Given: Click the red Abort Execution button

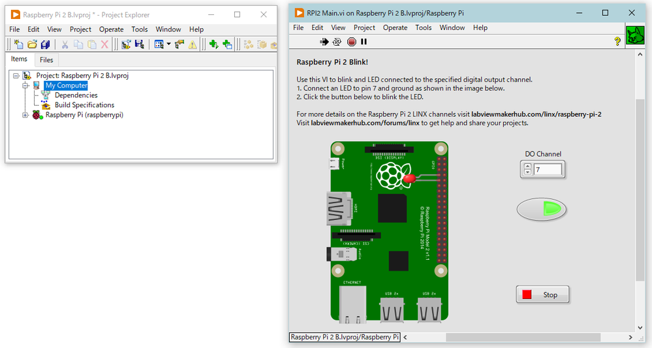Looking at the screenshot, I should (x=352, y=42).
